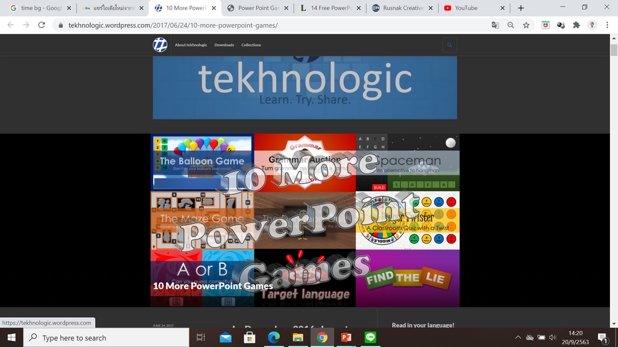This screenshot has height=347, width=618.
Task: Click the Finger Twister quiz thumbnail
Action: pyautogui.click(x=407, y=220)
